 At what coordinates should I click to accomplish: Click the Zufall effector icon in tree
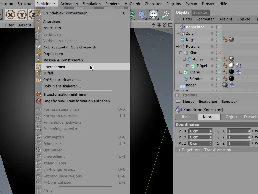point(183,33)
